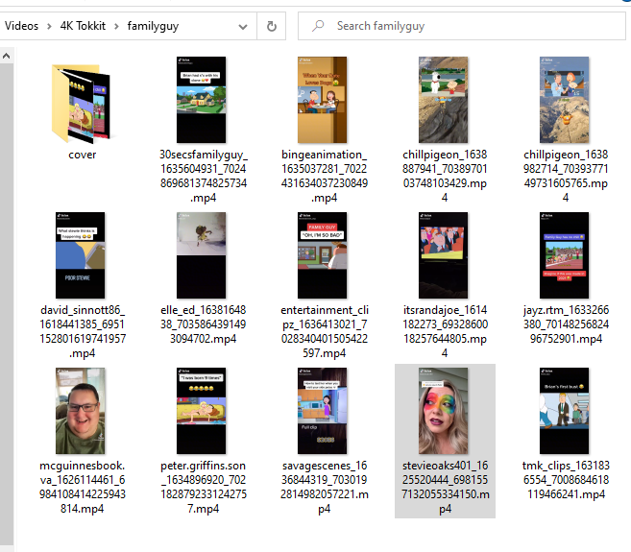Viewport: 631px width, 552px height.
Task: Expand the chevron after 4K Tokkit breadcrumb
Action: (x=116, y=26)
